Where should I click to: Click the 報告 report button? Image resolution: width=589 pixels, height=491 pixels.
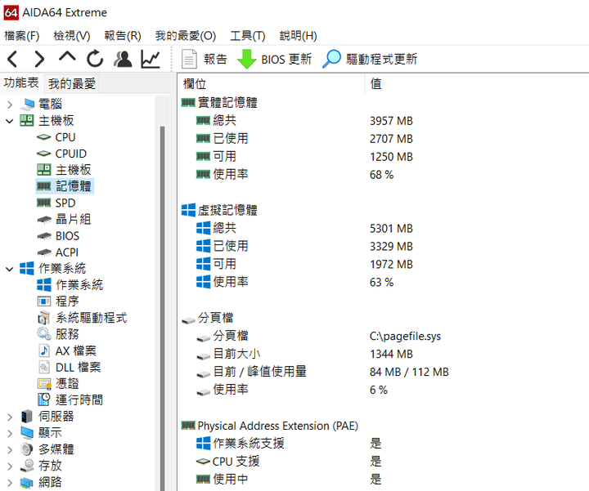pos(205,60)
